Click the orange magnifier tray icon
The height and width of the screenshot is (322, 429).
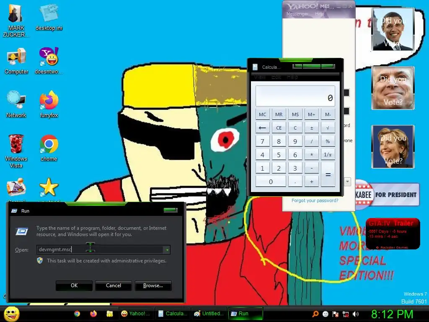tap(315, 314)
